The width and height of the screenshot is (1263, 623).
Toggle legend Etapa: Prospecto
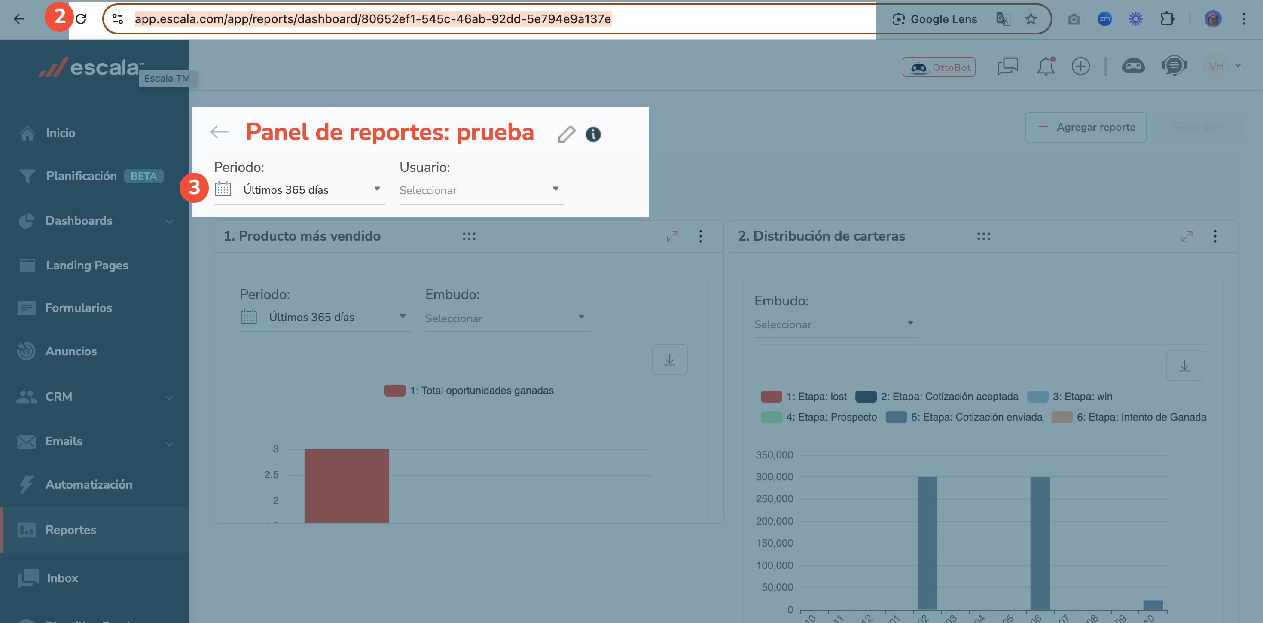point(819,417)
